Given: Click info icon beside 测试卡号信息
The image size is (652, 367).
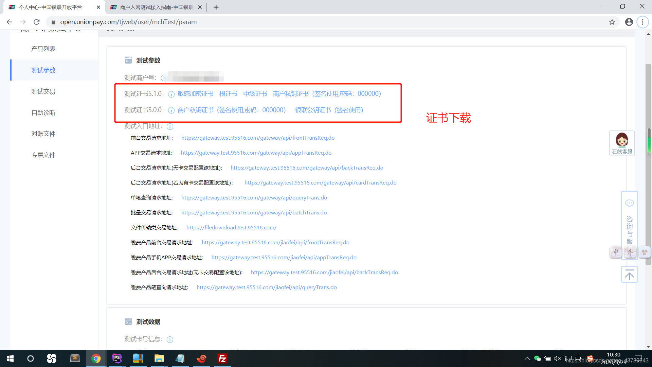Looking at the screenshot, I should 170,339.
